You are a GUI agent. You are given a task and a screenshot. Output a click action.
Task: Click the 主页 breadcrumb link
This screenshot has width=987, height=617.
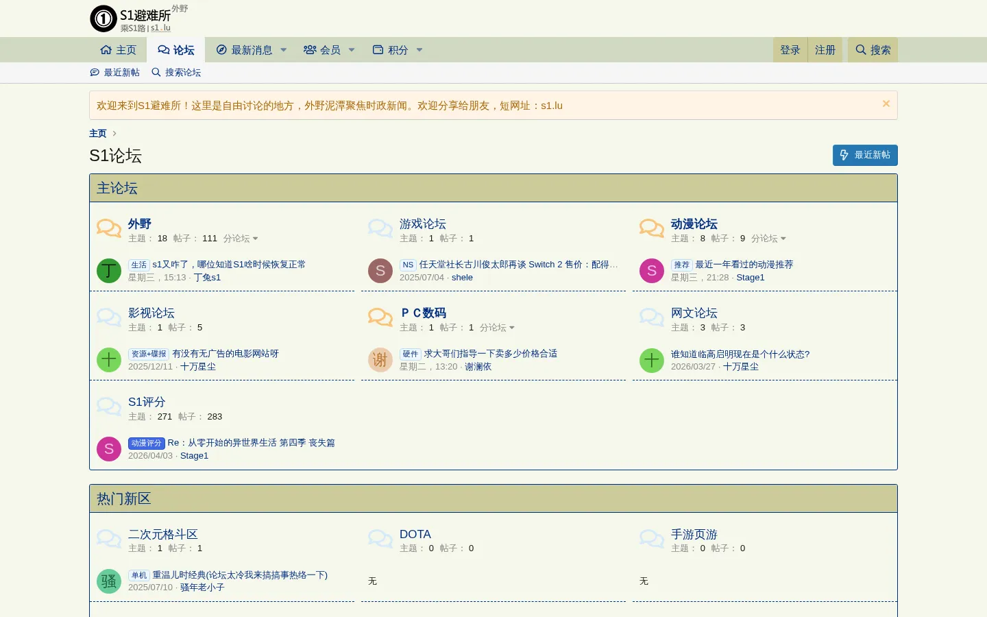click(x=98, y=133)
